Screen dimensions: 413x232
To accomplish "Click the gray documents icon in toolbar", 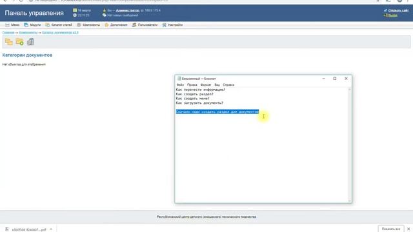I will [30, 42].
